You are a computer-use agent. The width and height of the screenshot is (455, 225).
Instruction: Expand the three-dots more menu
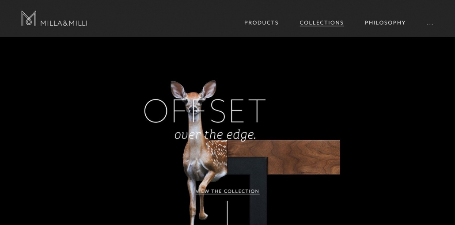tap(430, 23)
